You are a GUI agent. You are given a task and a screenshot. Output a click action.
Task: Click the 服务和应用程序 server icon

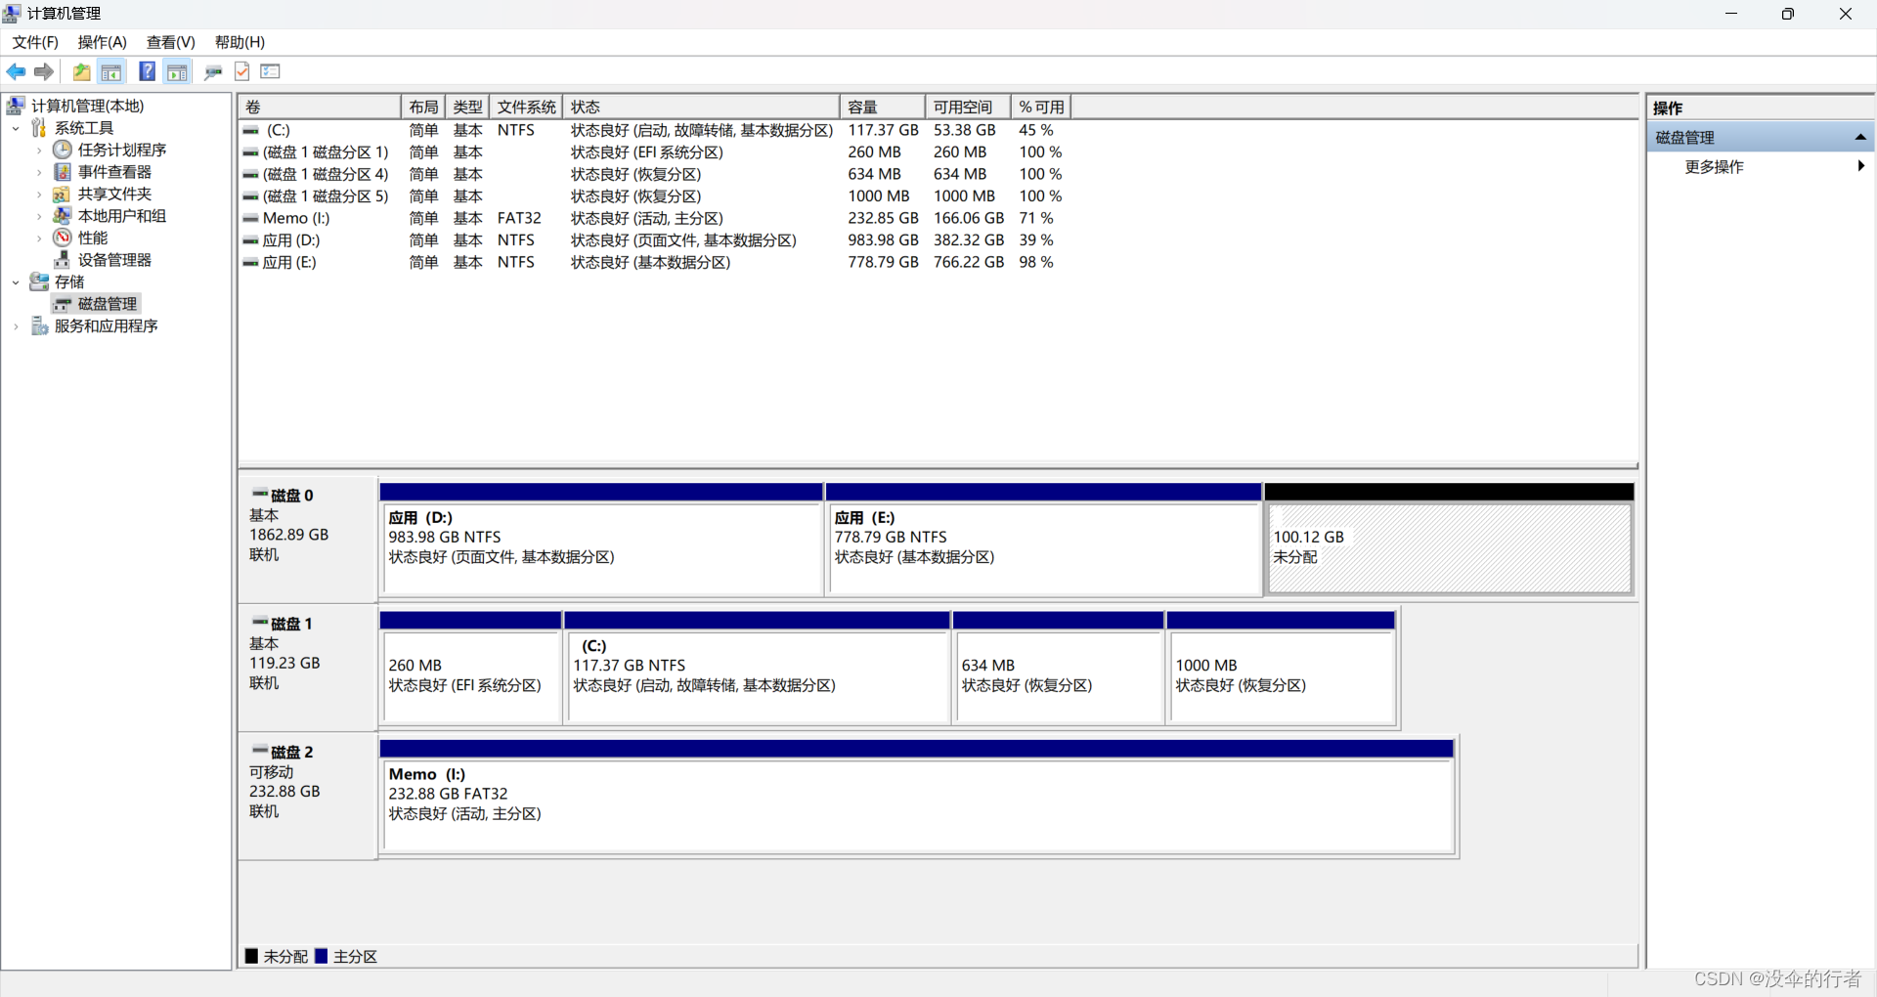[x=39, y=325]
